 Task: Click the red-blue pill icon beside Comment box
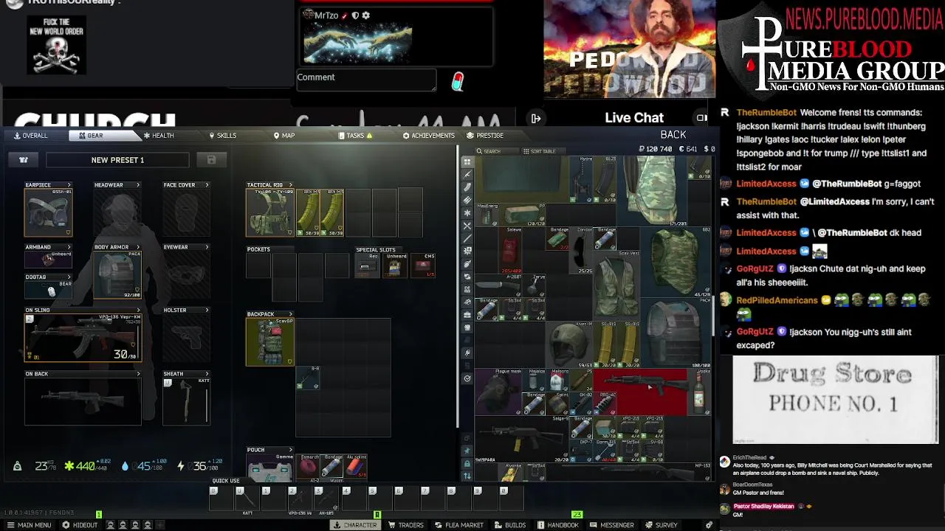pos(458,81)
